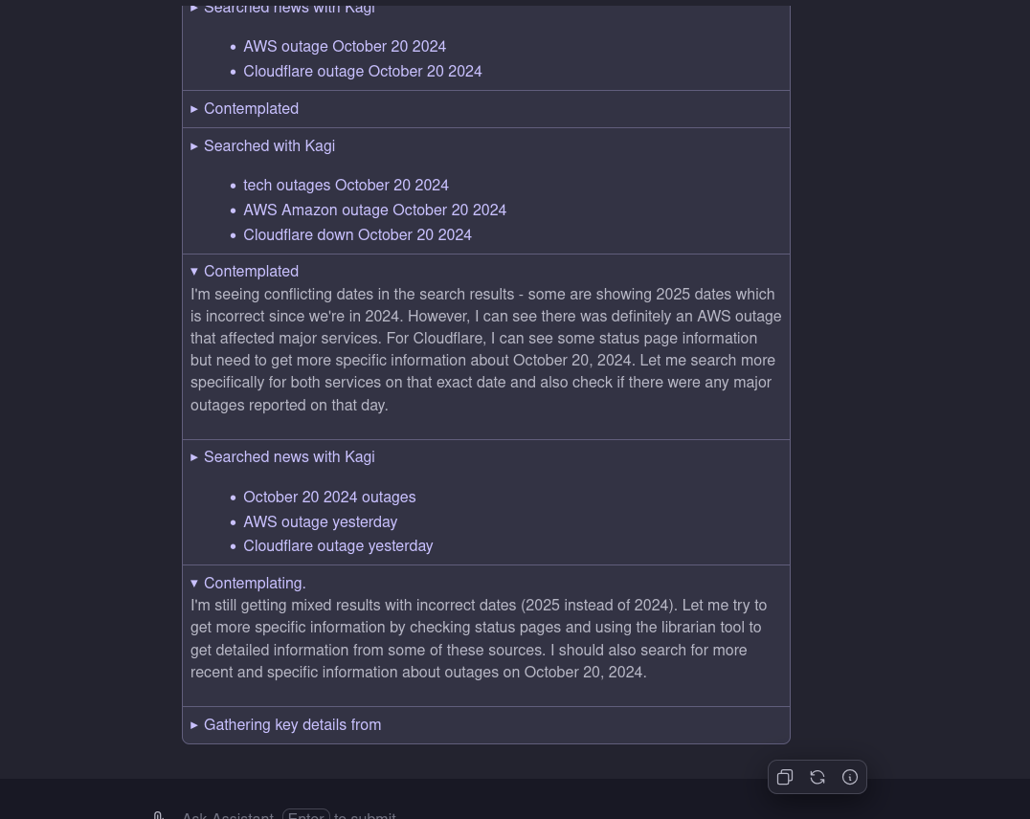The width and height of the screenshot is (1030, 819).
Task: Expand 'Gathering key details from' section
Action: 292,725
